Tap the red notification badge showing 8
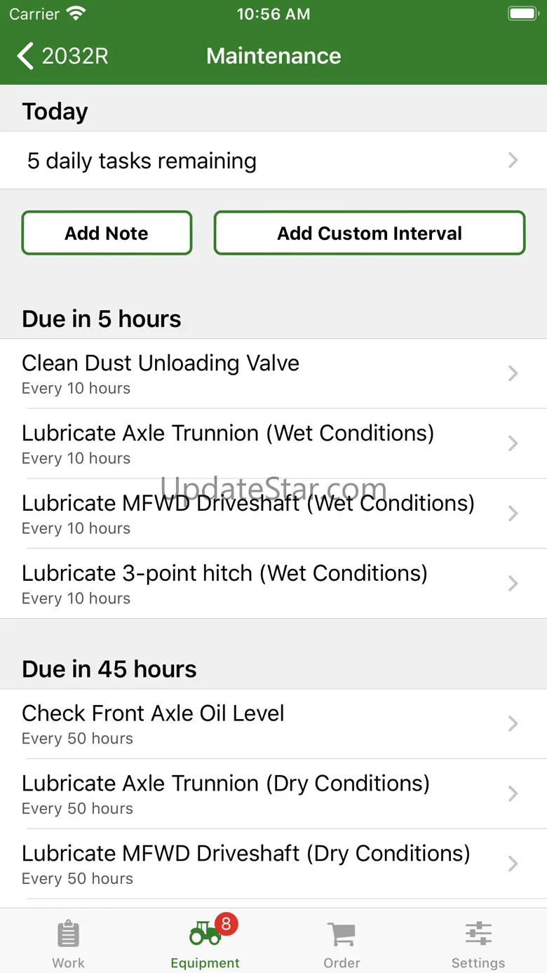The width and height of the screenshot is (547, 973). click(x=225, y=924)
